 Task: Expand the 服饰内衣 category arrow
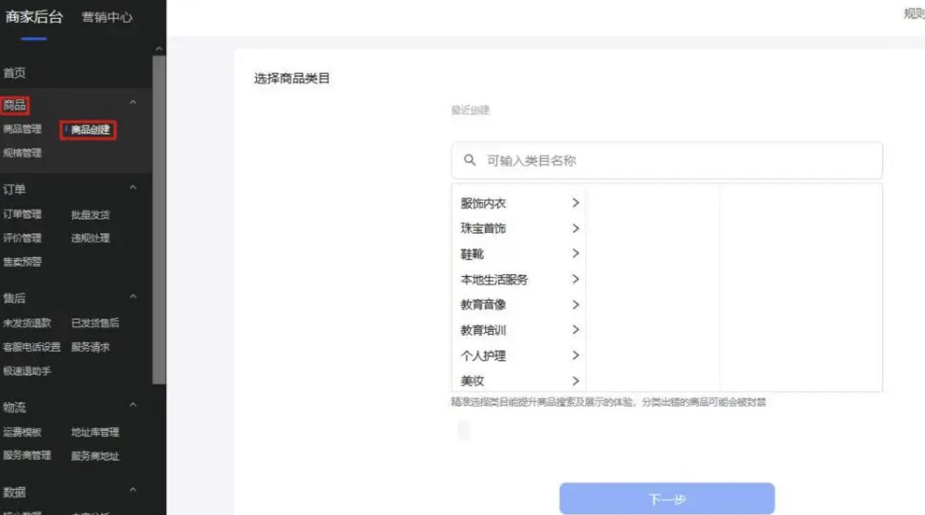[575, 203]
